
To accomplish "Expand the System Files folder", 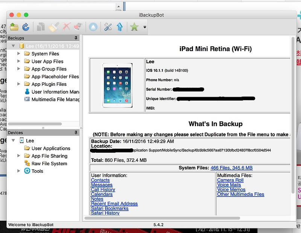I will coord(18,53).
